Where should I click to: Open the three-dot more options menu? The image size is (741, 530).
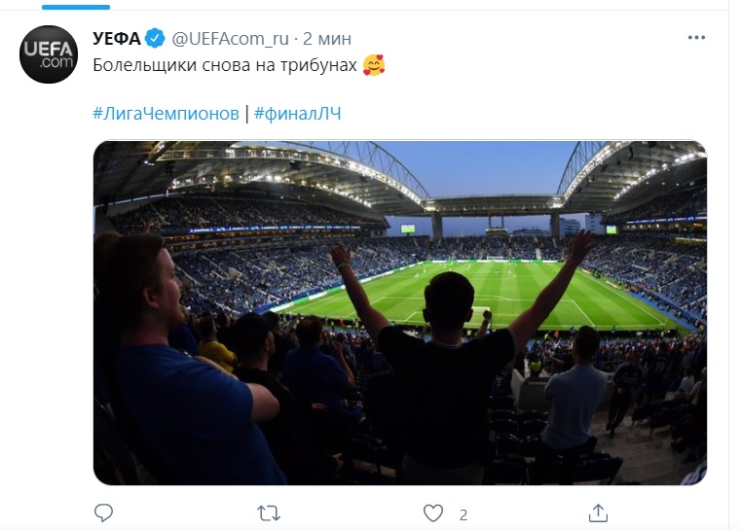(696, 38)
